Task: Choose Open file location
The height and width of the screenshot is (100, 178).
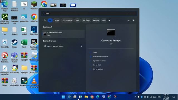Action: (99, 61)
